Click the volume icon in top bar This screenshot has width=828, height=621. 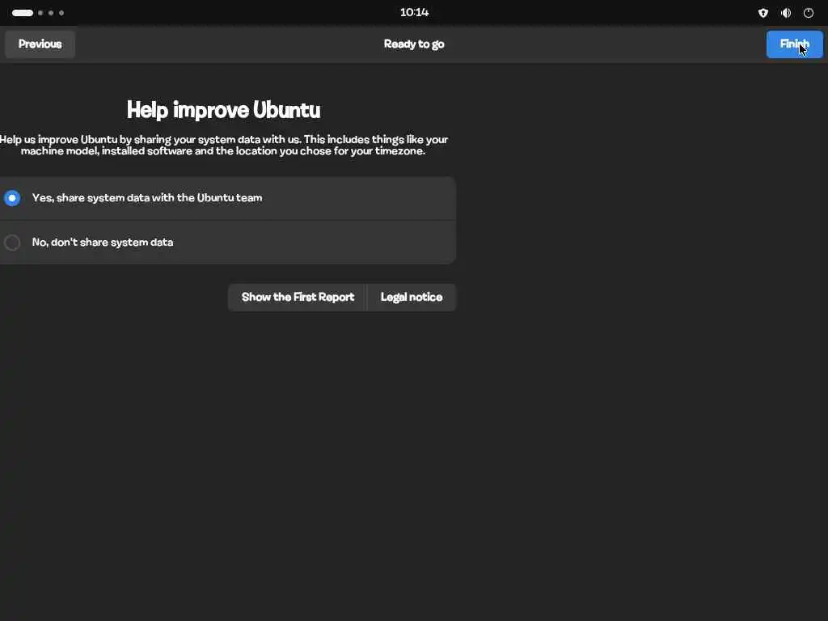786,13
